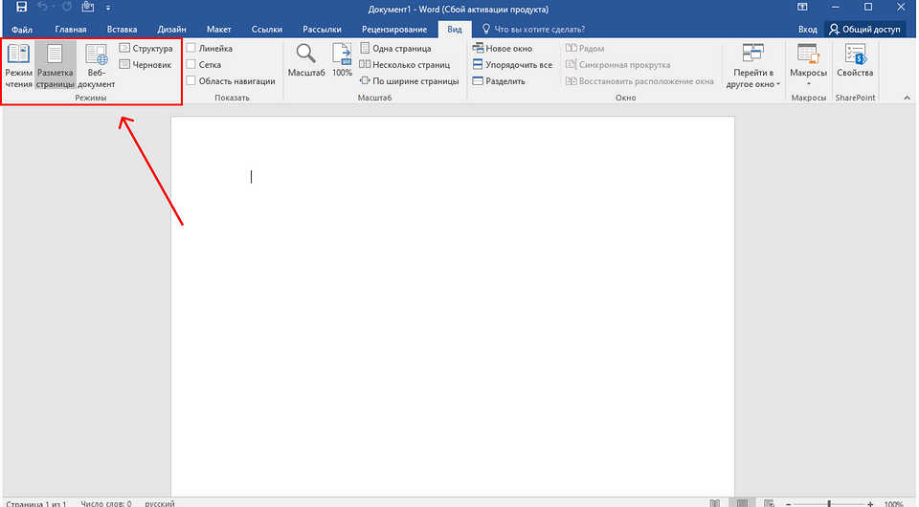Set zoom to 100% icon
Screen dimensions: 919x507
pyautogui.click(x=342, y=61)
